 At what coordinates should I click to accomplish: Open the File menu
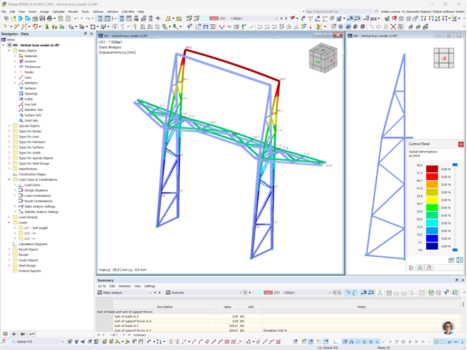click(x=3, y=12)
